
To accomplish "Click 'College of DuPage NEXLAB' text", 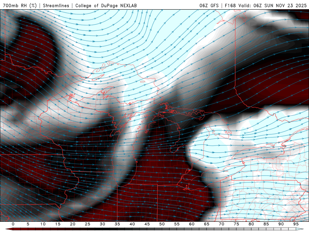I will (106, 5).
